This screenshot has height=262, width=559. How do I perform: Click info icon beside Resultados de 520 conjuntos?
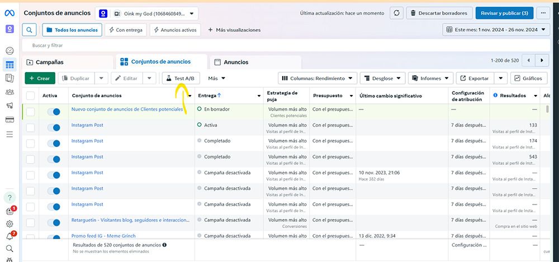(x=164, y=245)
